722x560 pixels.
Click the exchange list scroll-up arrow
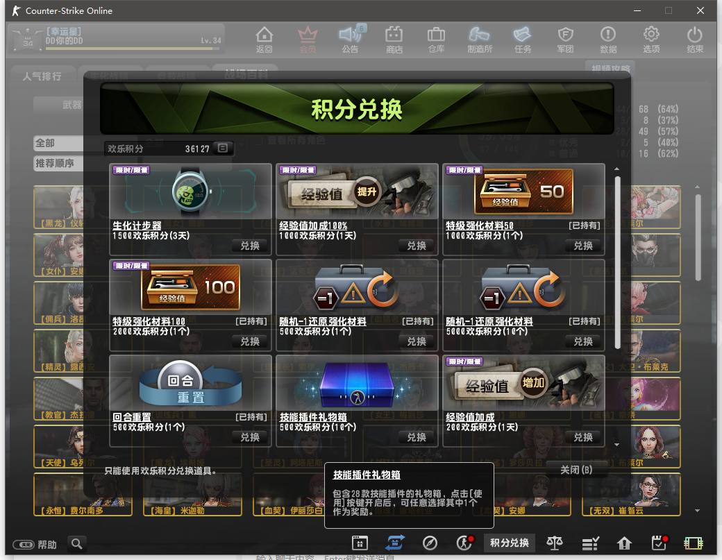[x=616, y=169]
